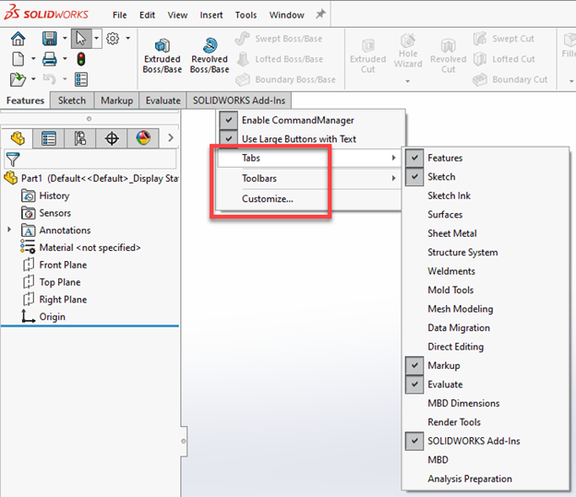The height and width of the screenshot is (497, 576).
Task: Click Lofted Boss/Base tool
Action: point(280,59)
